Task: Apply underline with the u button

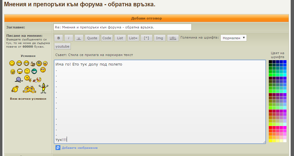Action: tap(79, 38)
